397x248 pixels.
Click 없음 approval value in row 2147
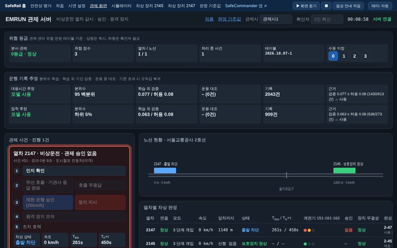pos(348,230)
